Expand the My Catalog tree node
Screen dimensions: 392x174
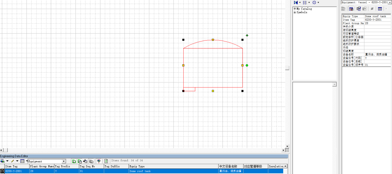pyautogui.click(x=295, y=9)
